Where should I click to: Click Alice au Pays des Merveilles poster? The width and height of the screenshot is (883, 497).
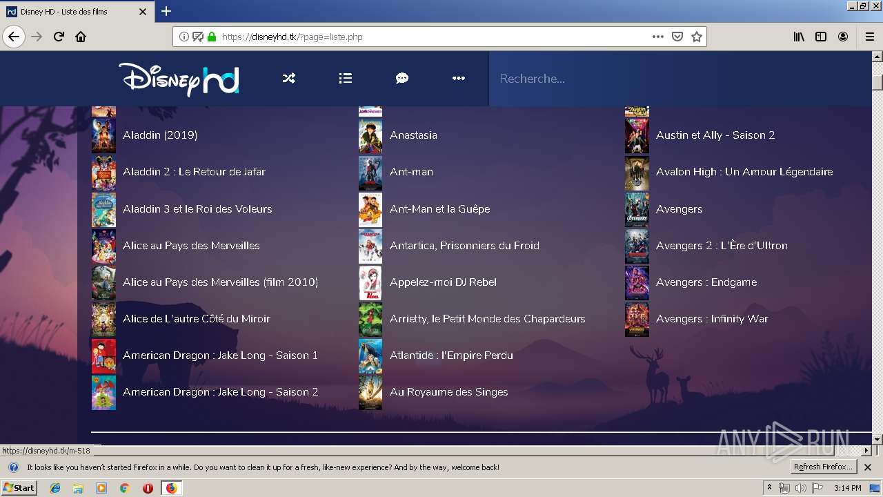103,246
